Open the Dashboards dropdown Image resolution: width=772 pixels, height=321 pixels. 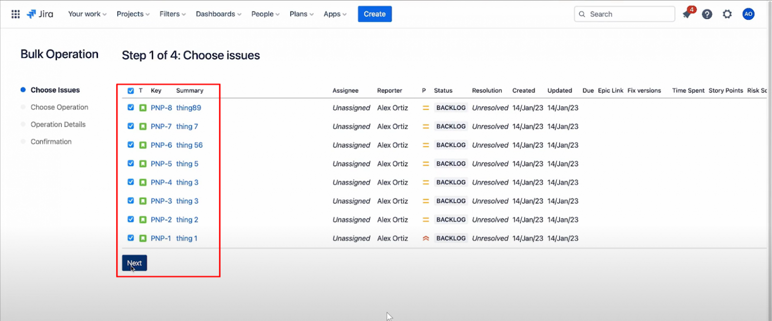218,14
